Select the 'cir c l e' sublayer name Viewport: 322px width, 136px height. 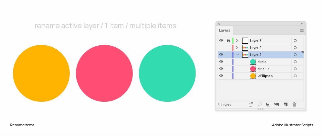pos(264,69)
